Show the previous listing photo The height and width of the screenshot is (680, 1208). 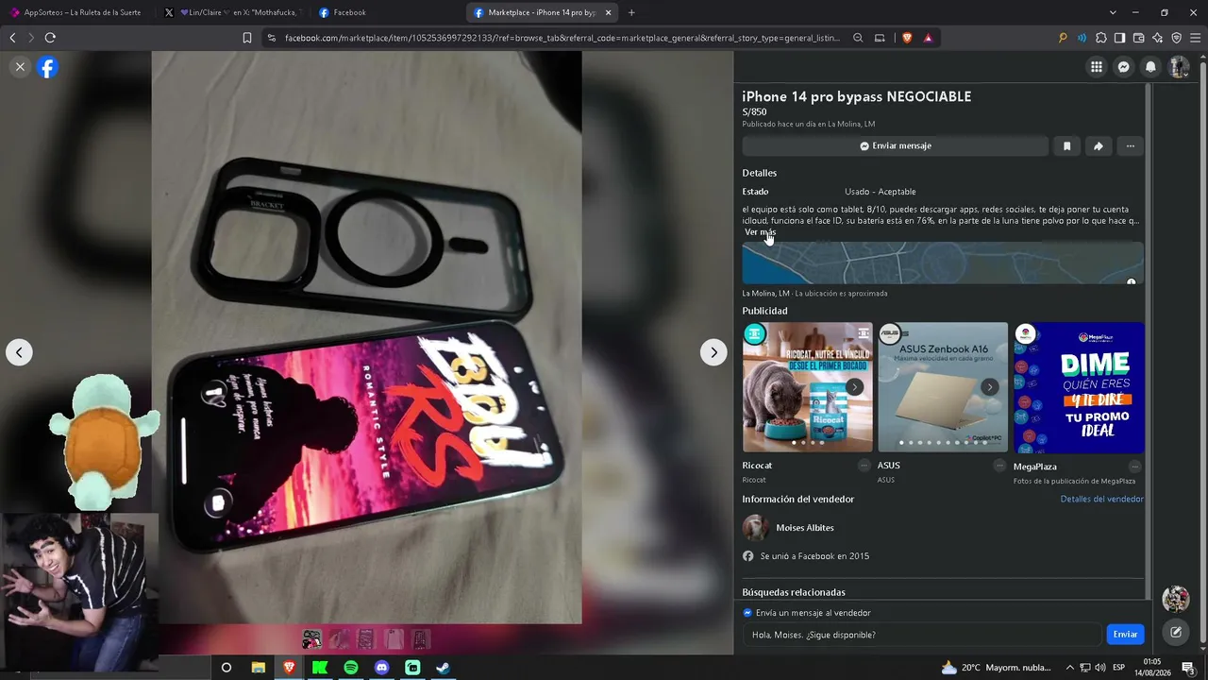(x=19, y=352)
